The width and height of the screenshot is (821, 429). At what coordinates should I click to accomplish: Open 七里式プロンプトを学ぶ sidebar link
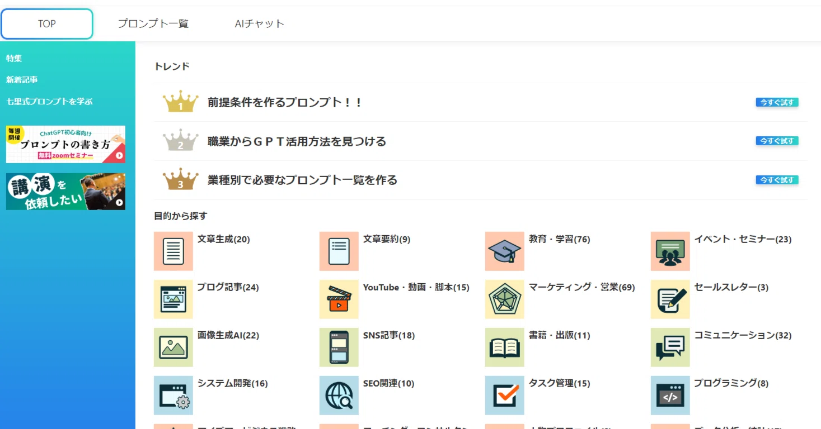pyautogui.click(x=49, y=102)
